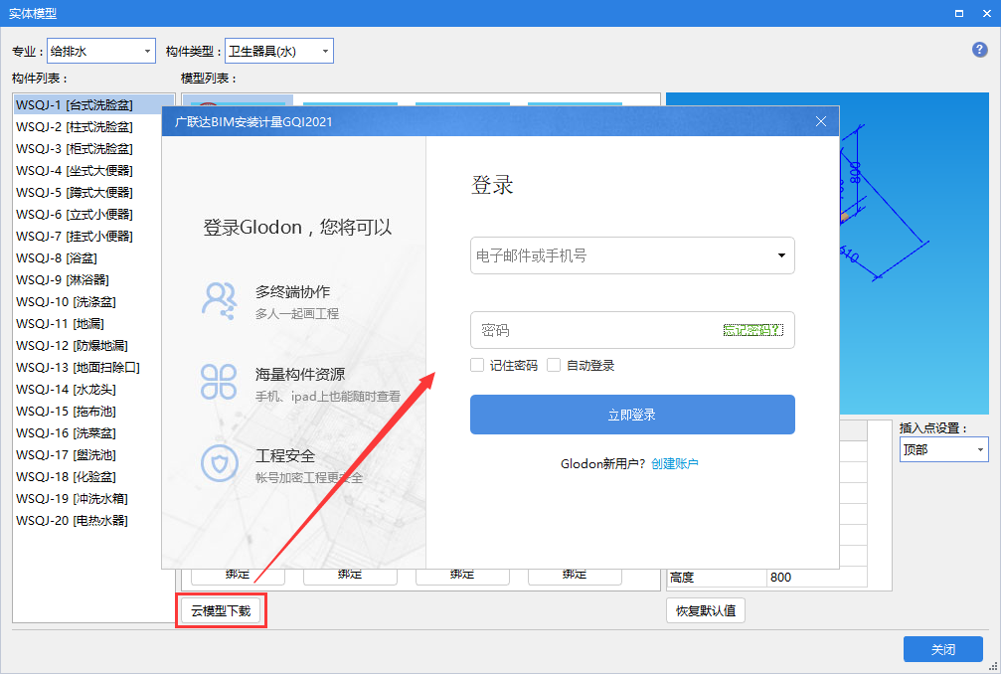The height and width of the screenshot is (674, 1001).
Task: Click the multi-terminal collaboration people icon
Action: tap(219, 298)
